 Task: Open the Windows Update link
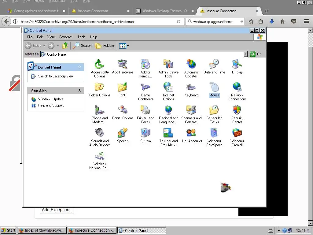click(x=51, y=99)
